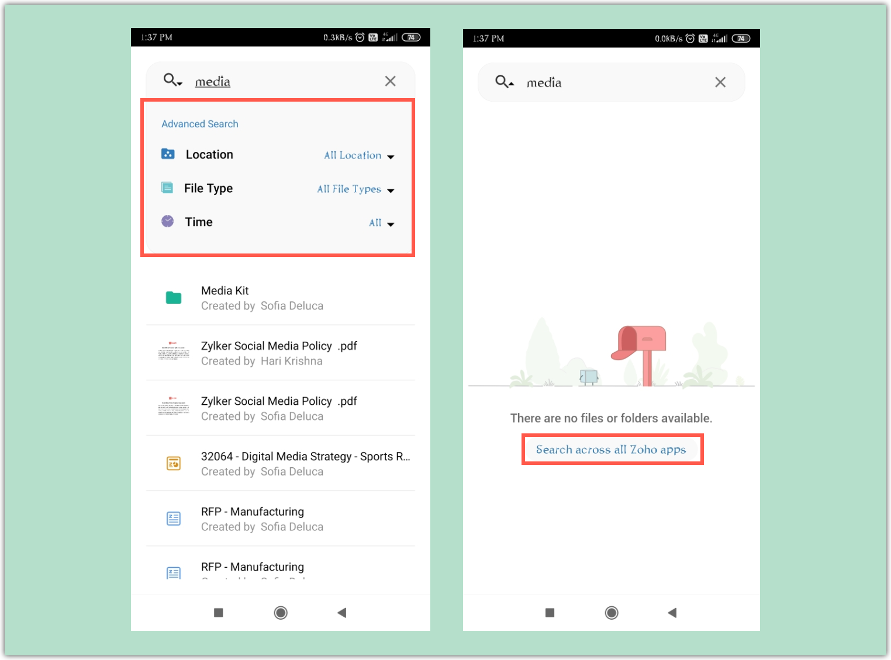Viewport: 891px width, 660px height.
Task: Open the Time filter All dropdown
Action: pyautogui.click(x=381, y=223)
